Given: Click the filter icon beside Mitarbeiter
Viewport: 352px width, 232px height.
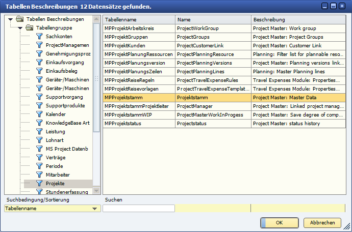Looking at the screenshot, I should point(39,175).
